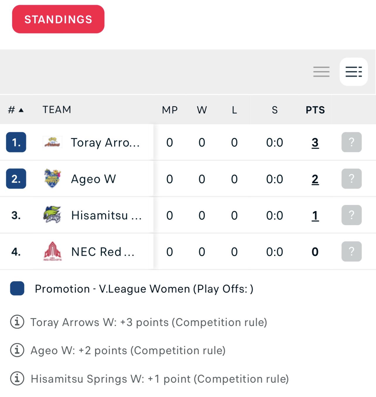Click the form question mark for Ageo W
This screenshot has height=397, width=376.
(x=351, y=179)
